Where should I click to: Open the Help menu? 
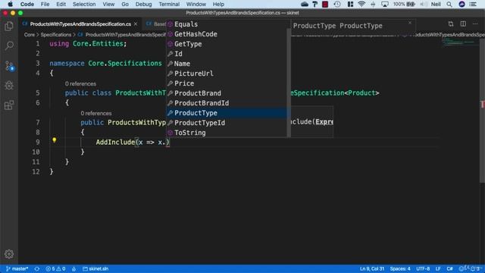(x=218, y=4)
